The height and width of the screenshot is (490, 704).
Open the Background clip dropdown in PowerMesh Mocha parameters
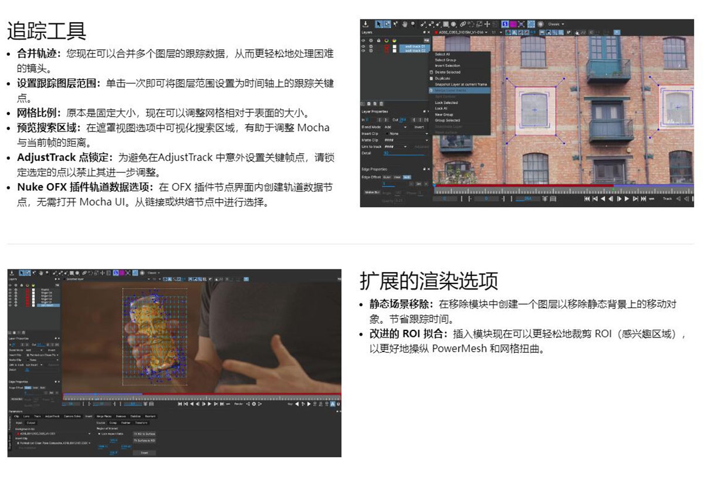(53, 434)
